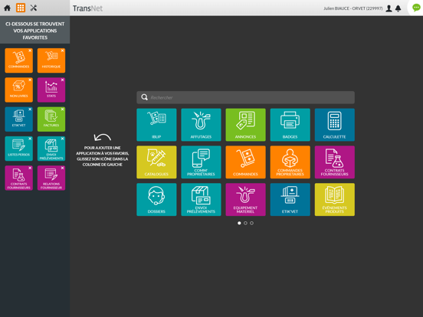Viewport: 423px width, 317px height.
Task: Remove Commandes from favorites with its X
Action: pos(30,51)
